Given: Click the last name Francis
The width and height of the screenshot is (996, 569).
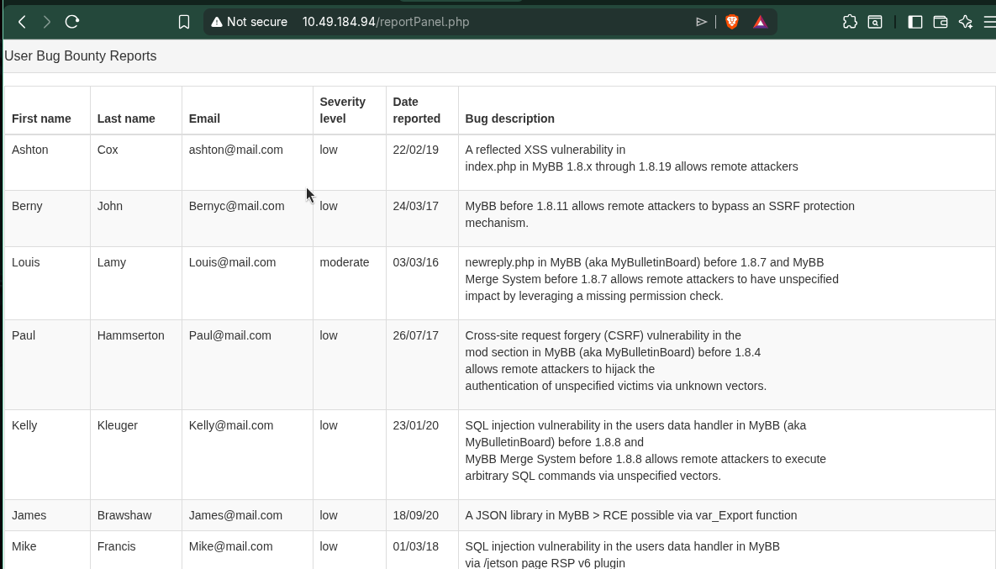Looking at the screenshot, I should 116,547.
